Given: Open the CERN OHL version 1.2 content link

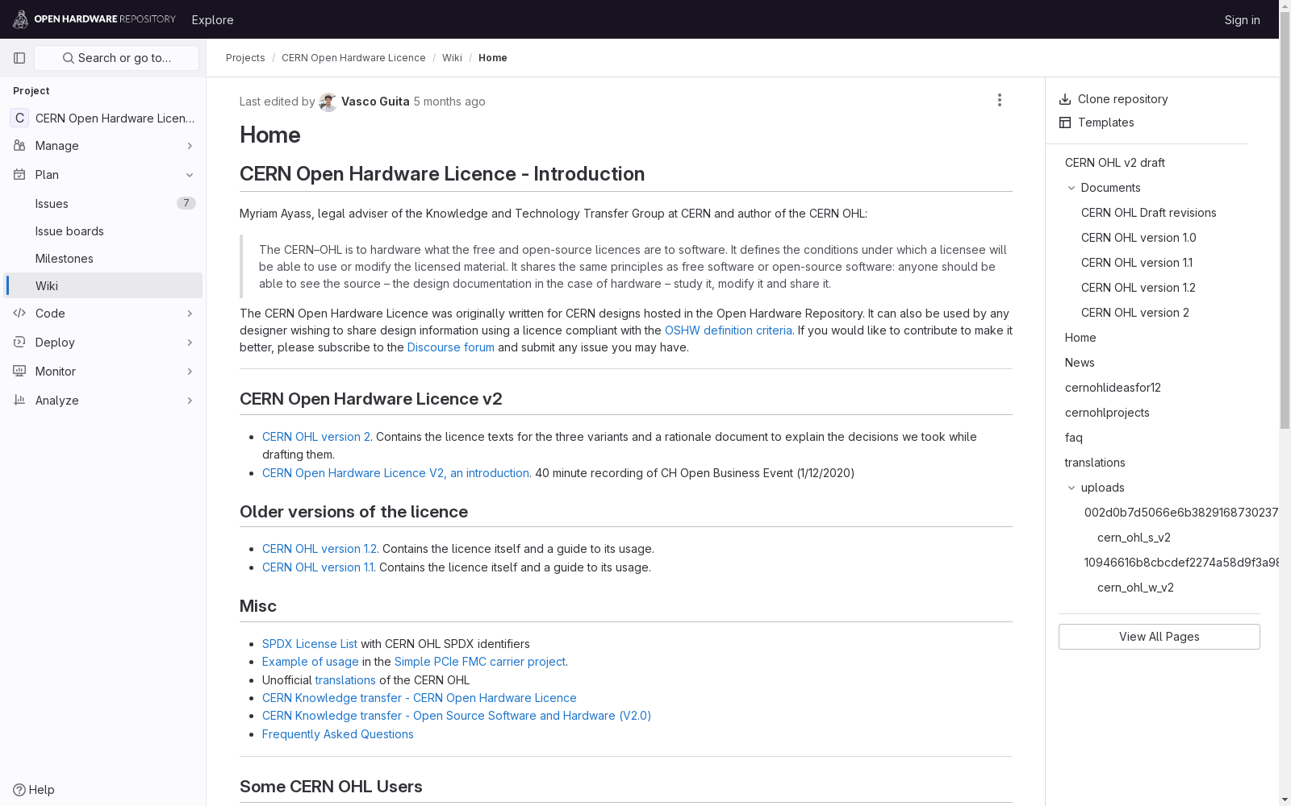Looking at the screenshot, I should point(320,549).
